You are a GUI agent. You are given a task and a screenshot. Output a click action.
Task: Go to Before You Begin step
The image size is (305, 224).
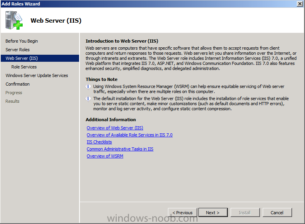22,41
